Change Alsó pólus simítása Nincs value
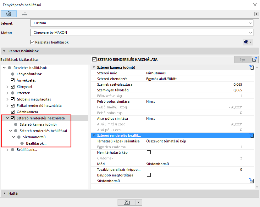 tap(151, 118)
